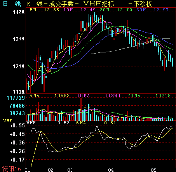176x172 pixels.
Task: Click the 05 month timeline marker
Action: pos(153,170)
